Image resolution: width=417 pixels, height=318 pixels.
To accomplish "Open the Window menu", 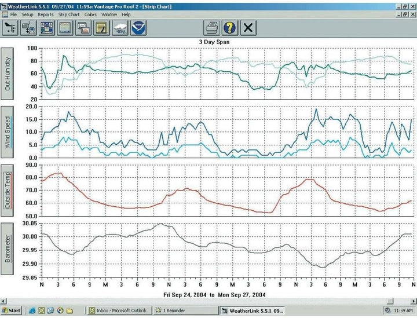I will tap(109, 14).
